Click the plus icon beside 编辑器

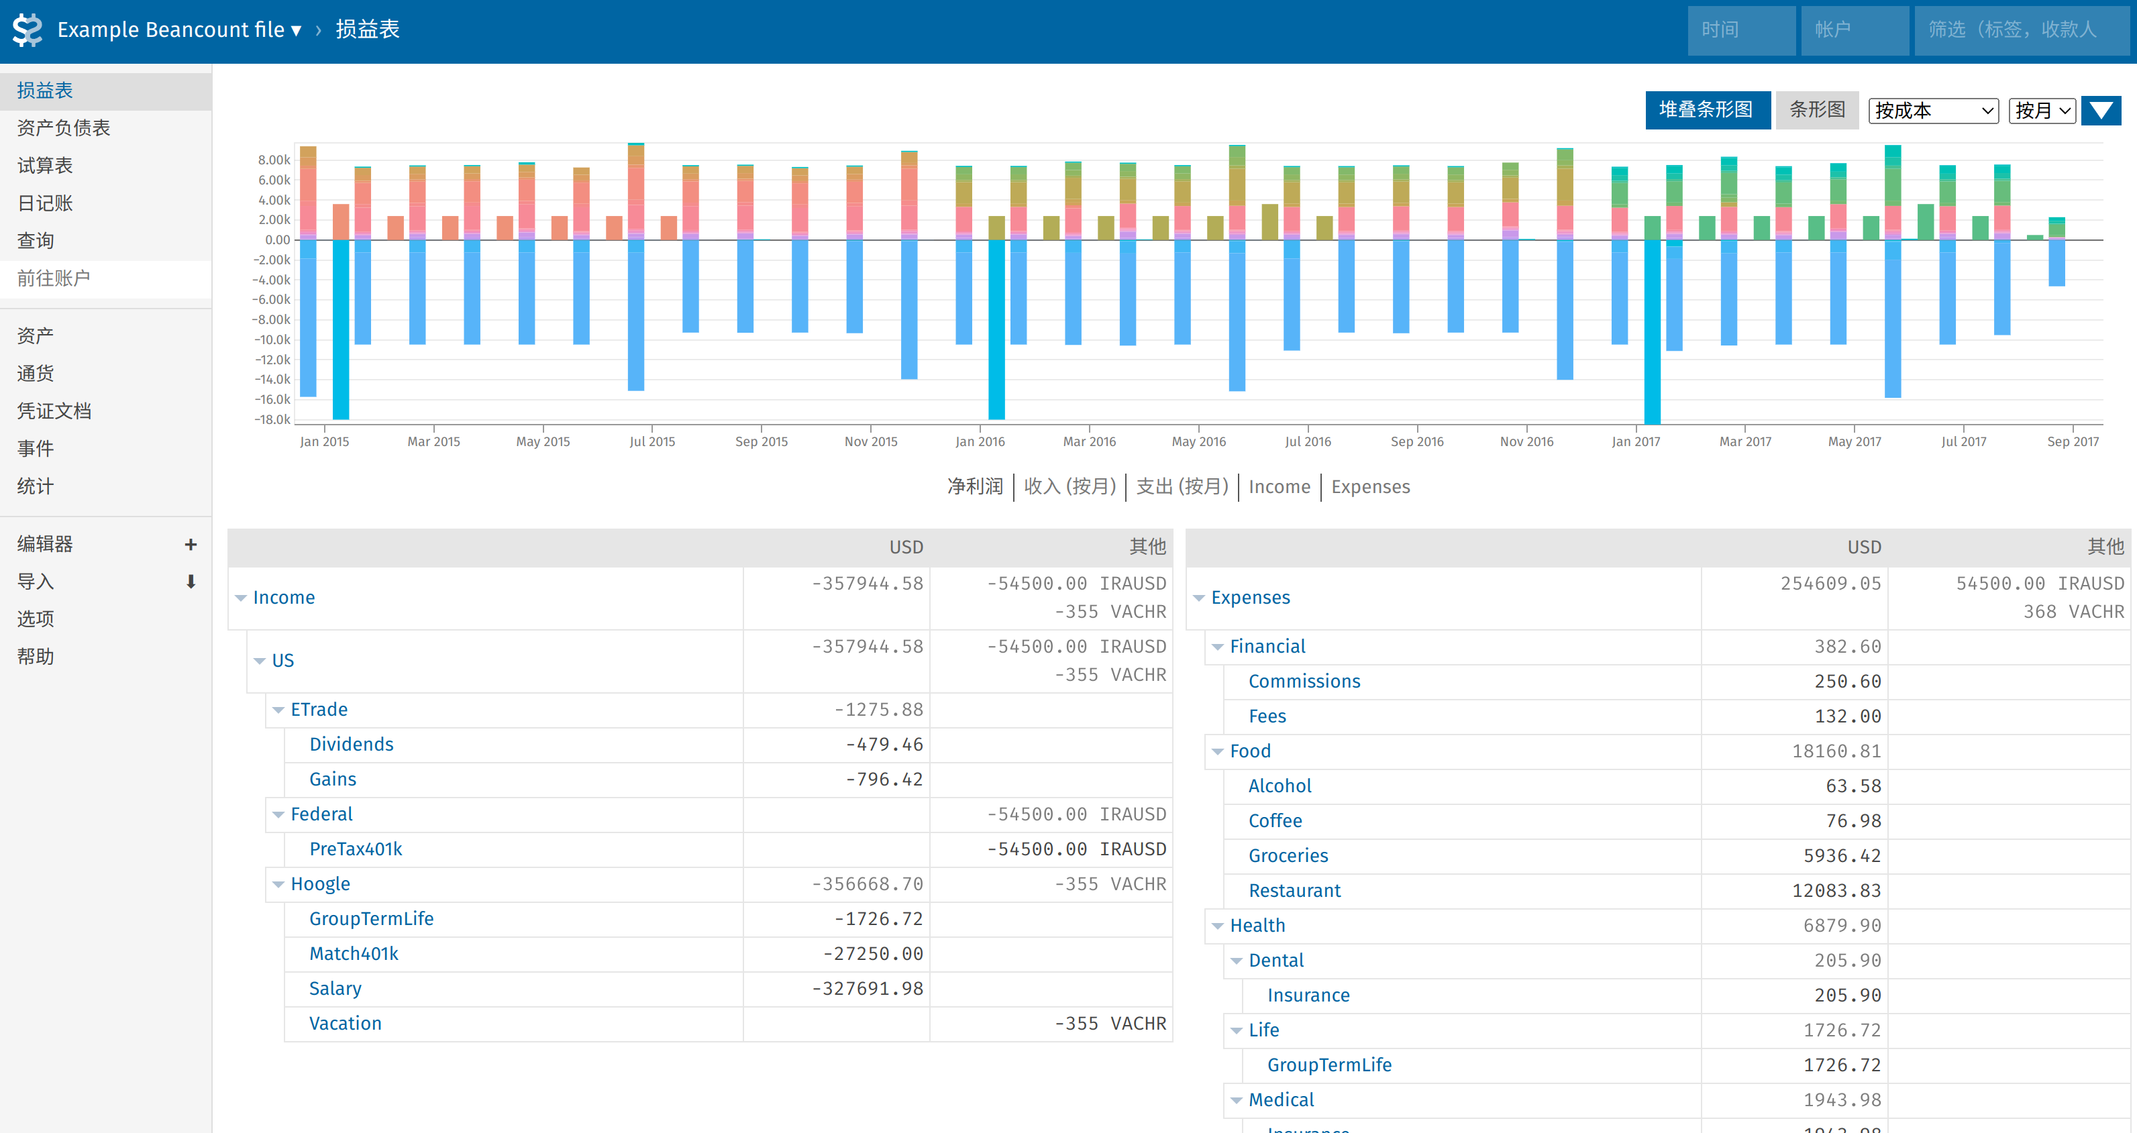(190, 544)
